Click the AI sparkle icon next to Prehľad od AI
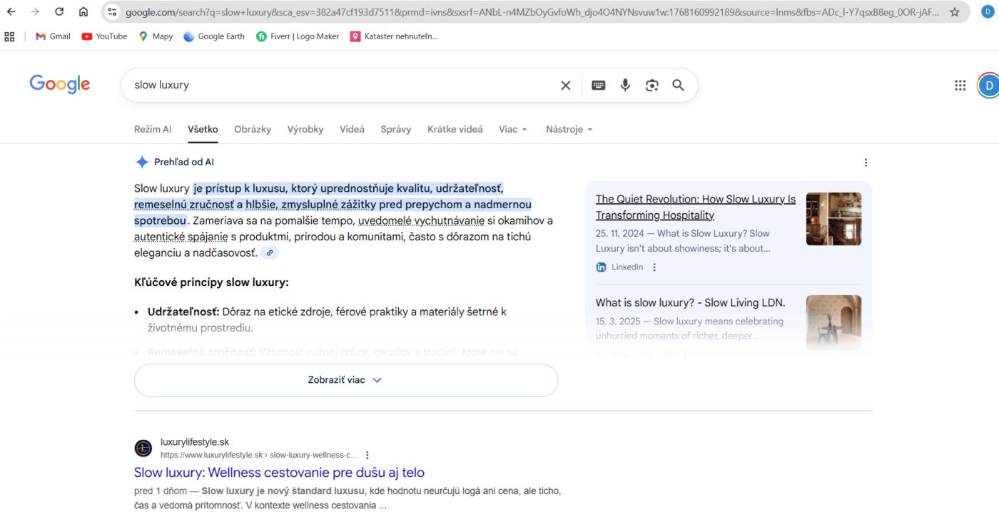Screen dimensions: 999x514 pyautogui.click(x=142, y=162)
